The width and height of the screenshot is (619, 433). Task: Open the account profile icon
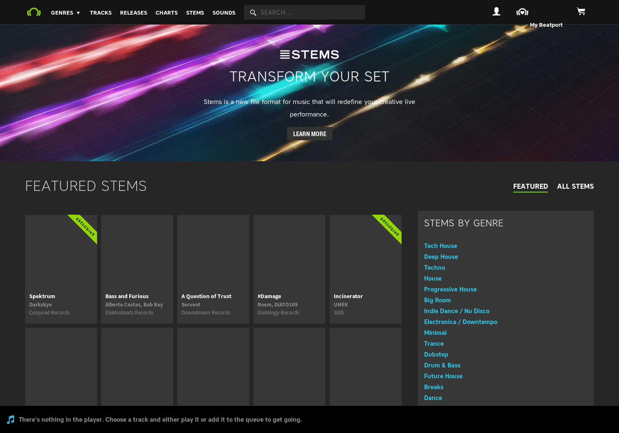pos(496,12)
